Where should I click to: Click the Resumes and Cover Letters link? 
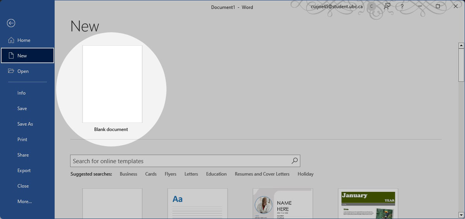(x=262, y=174)
